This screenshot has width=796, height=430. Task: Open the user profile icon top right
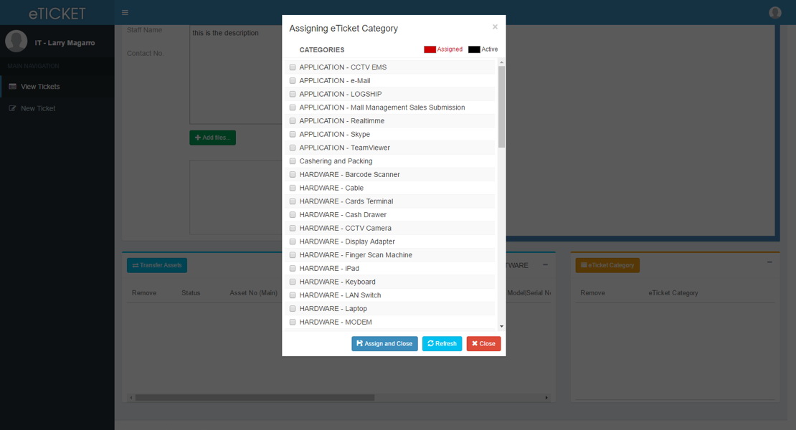pyautogui.click(x=775, y=12)
